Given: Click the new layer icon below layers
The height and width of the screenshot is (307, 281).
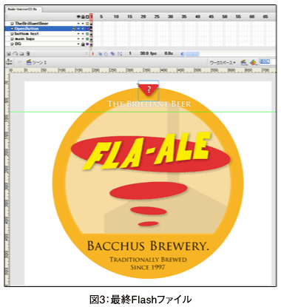Looking at the screenshot, I should pyautogui.click(x=9, y=53).
